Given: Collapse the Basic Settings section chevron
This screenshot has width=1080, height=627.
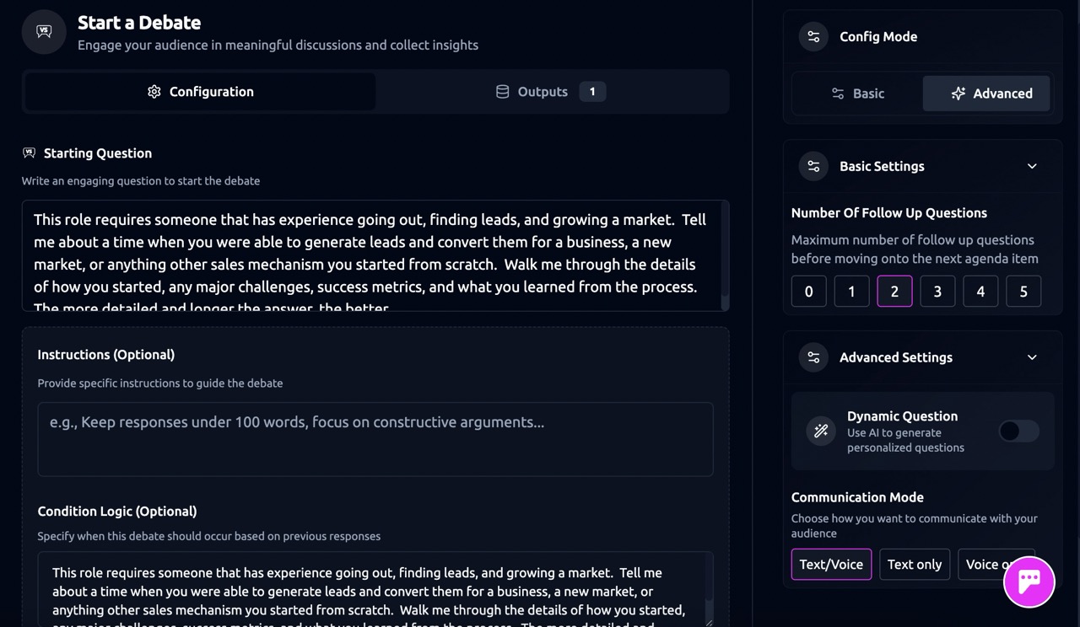Looking at the screenshot, I should point(1032,167).
